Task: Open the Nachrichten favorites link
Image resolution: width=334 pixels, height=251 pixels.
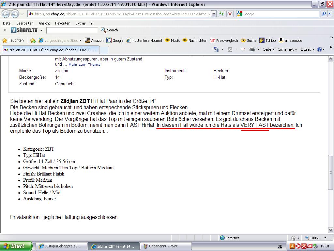Action: click(x=195, y=40)
